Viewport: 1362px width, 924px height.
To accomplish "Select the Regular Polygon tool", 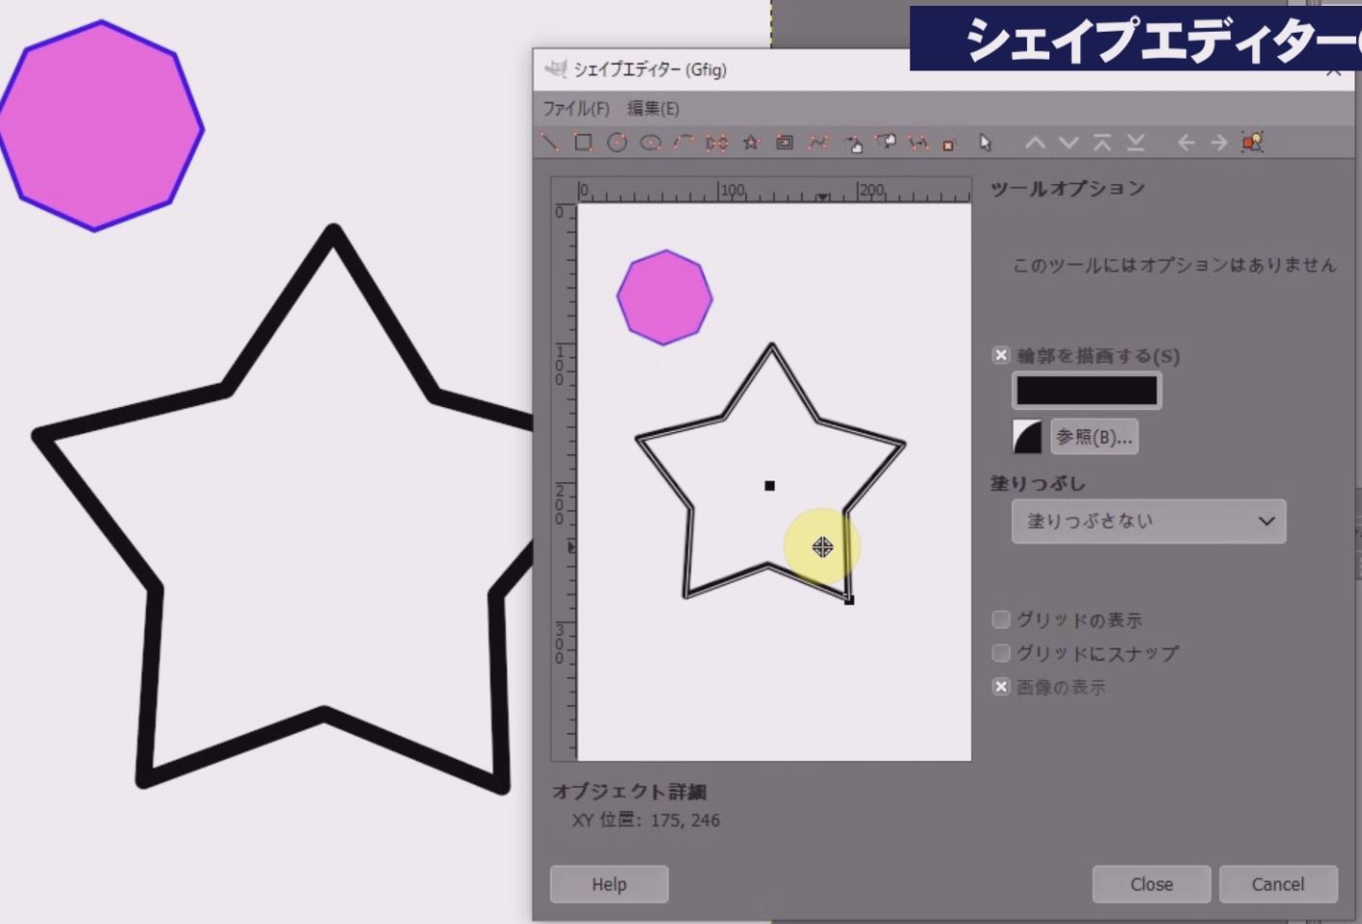I will [x=717, y=143].
